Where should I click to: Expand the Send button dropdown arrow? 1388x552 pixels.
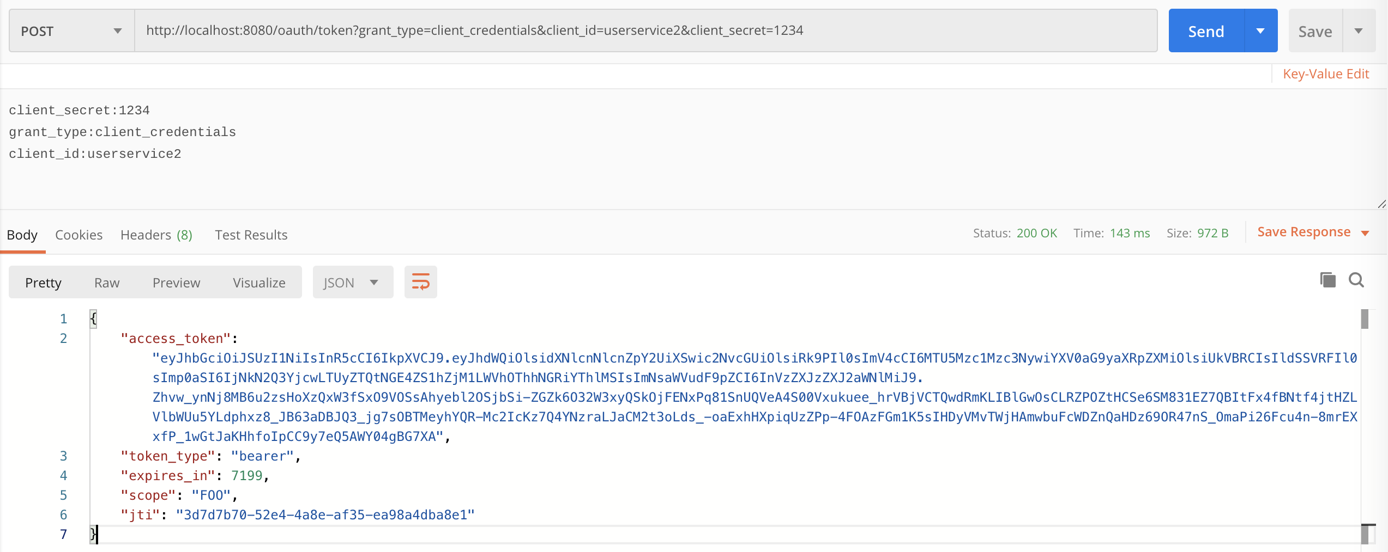coord(1260,31)
